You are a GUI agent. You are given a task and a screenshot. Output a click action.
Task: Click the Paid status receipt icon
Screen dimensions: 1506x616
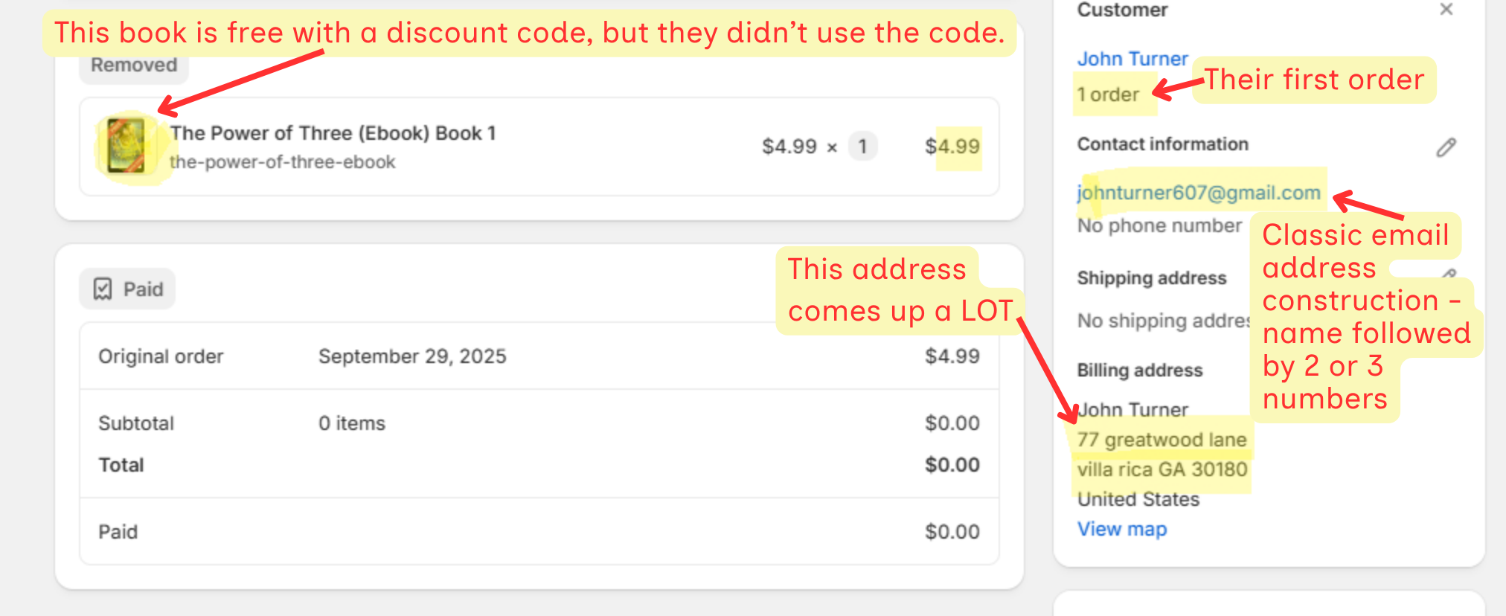coord(103,289)
